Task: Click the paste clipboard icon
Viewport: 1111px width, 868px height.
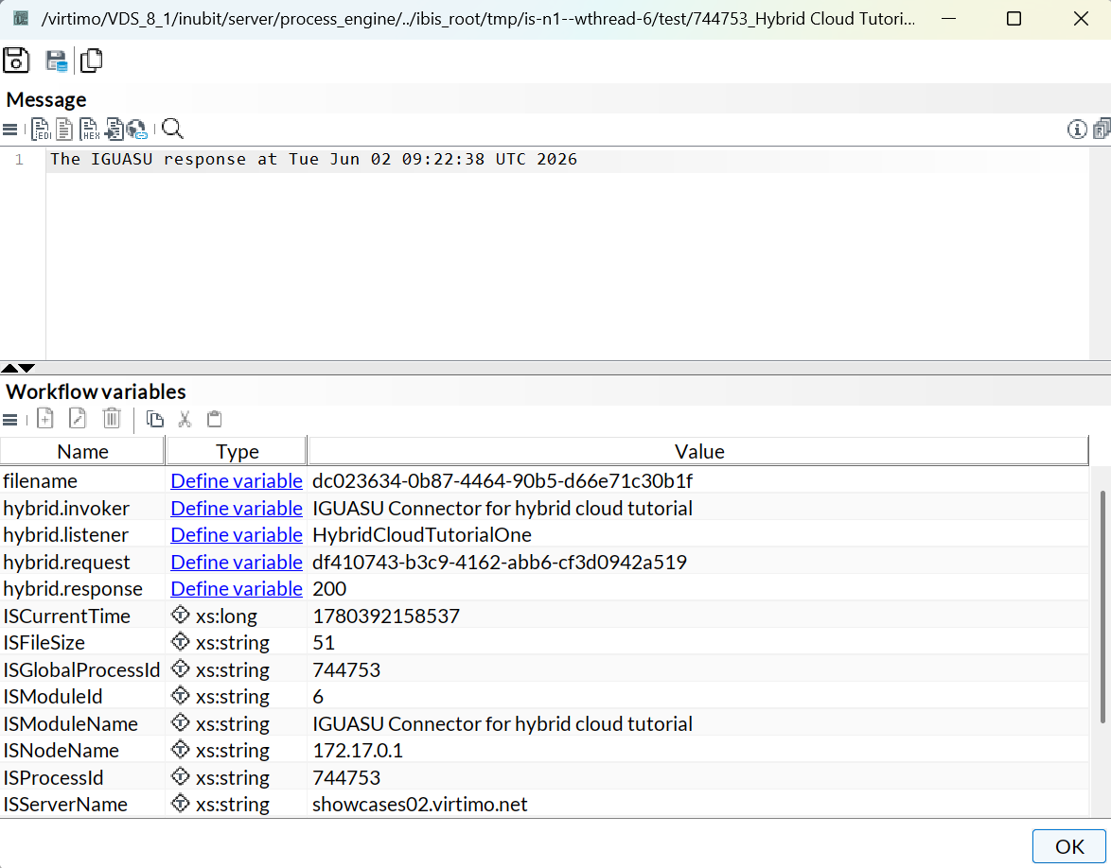Action: (x=215, y=419)
